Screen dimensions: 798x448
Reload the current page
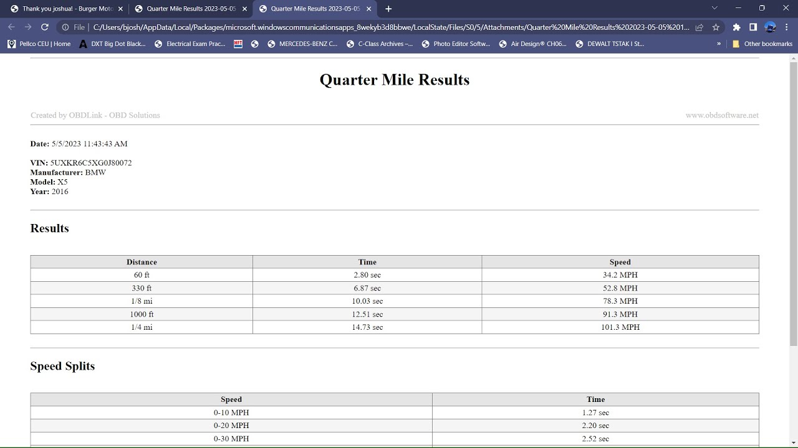[45, 27]
